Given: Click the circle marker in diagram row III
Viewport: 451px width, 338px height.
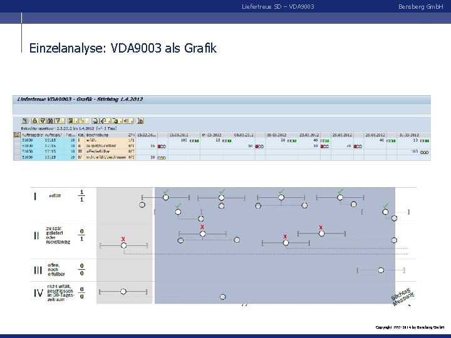Looking at the screenshot, I should [381, 270].
